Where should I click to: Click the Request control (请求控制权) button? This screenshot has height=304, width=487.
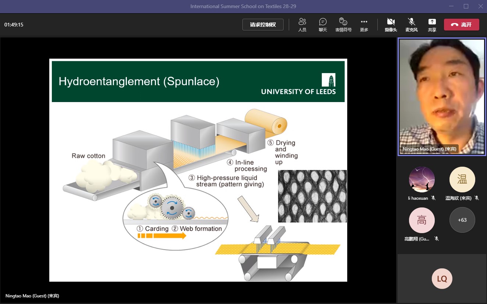pyautogui.click(x=263, y=25)
